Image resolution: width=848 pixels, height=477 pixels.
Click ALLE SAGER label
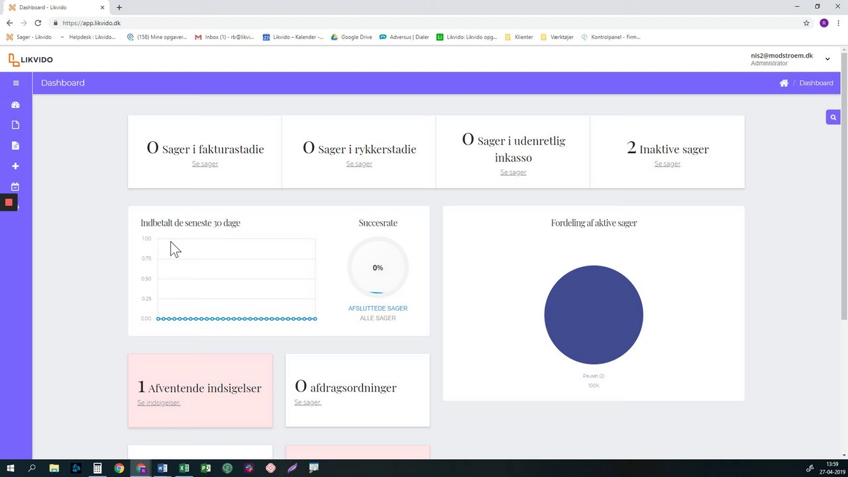(378, 318)
